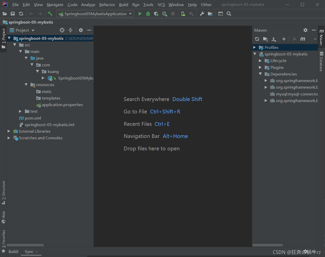The image size is (325, 257).
Task: Click Save All toolbar icon
Action: point(13,14)
